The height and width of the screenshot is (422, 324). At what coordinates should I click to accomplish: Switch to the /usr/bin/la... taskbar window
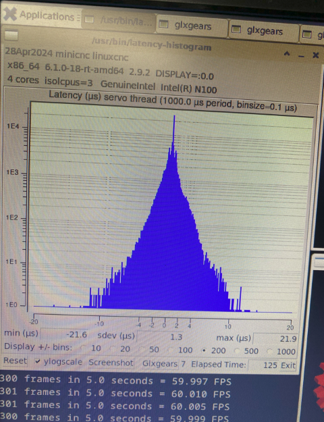119,20
